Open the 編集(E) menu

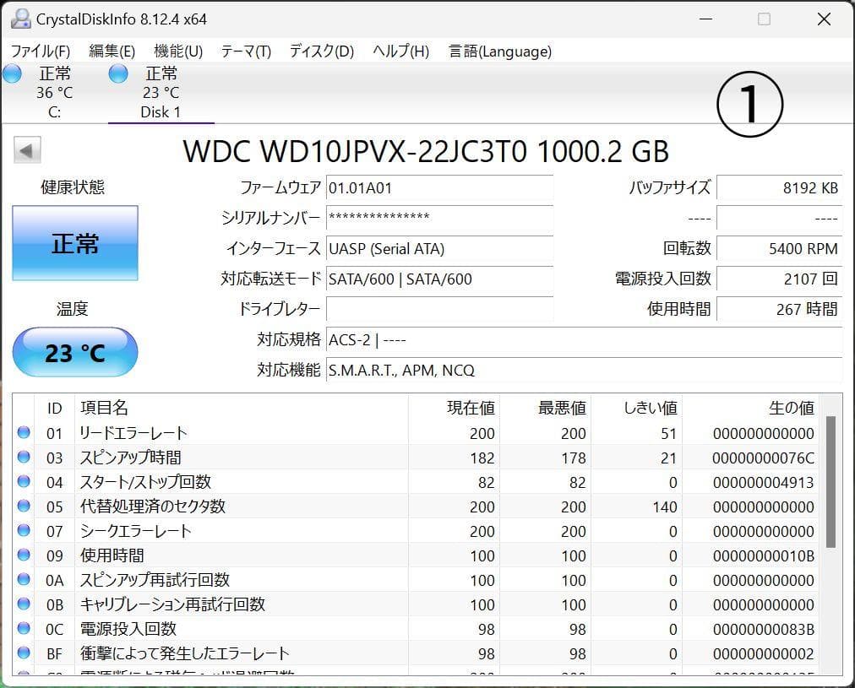pos(112,51)
